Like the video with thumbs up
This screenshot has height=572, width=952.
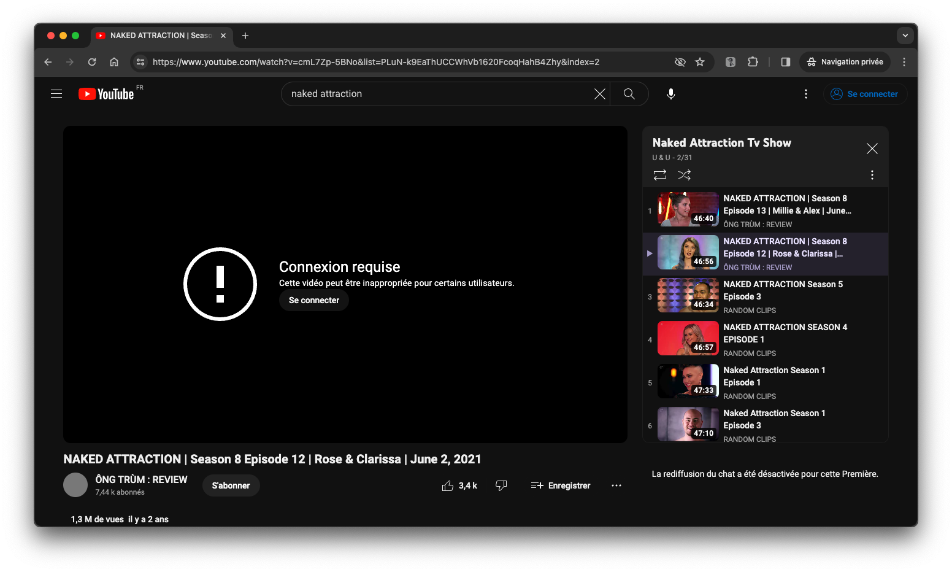coord(448,485)
